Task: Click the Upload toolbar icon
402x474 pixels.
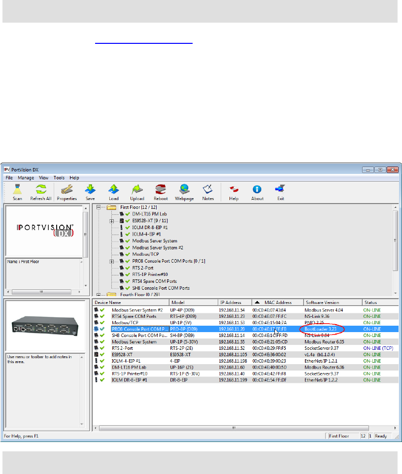Action: pos(137,192)
